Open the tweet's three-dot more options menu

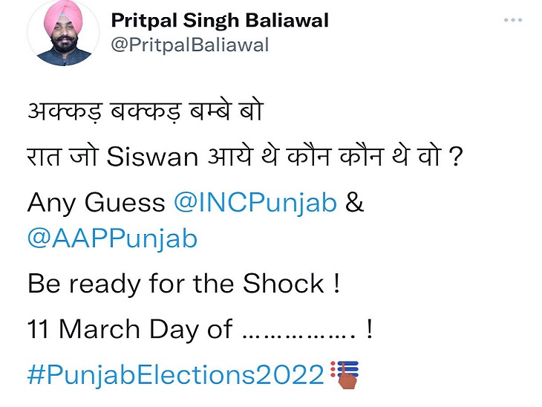click(x=513, y=20)
